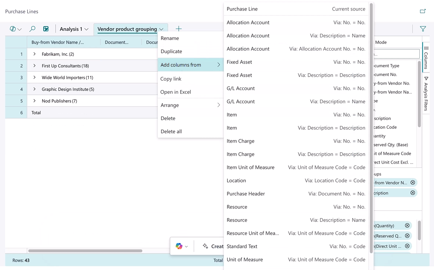
Task: Select Rename from the context menu
Action: (x=169, y=38)
